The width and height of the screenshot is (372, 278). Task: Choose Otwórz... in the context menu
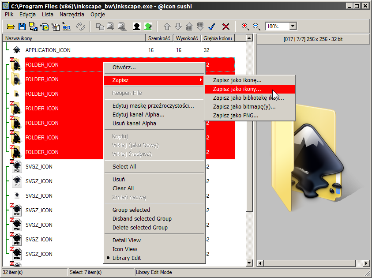pyautogui.click(x=154, y=68)
